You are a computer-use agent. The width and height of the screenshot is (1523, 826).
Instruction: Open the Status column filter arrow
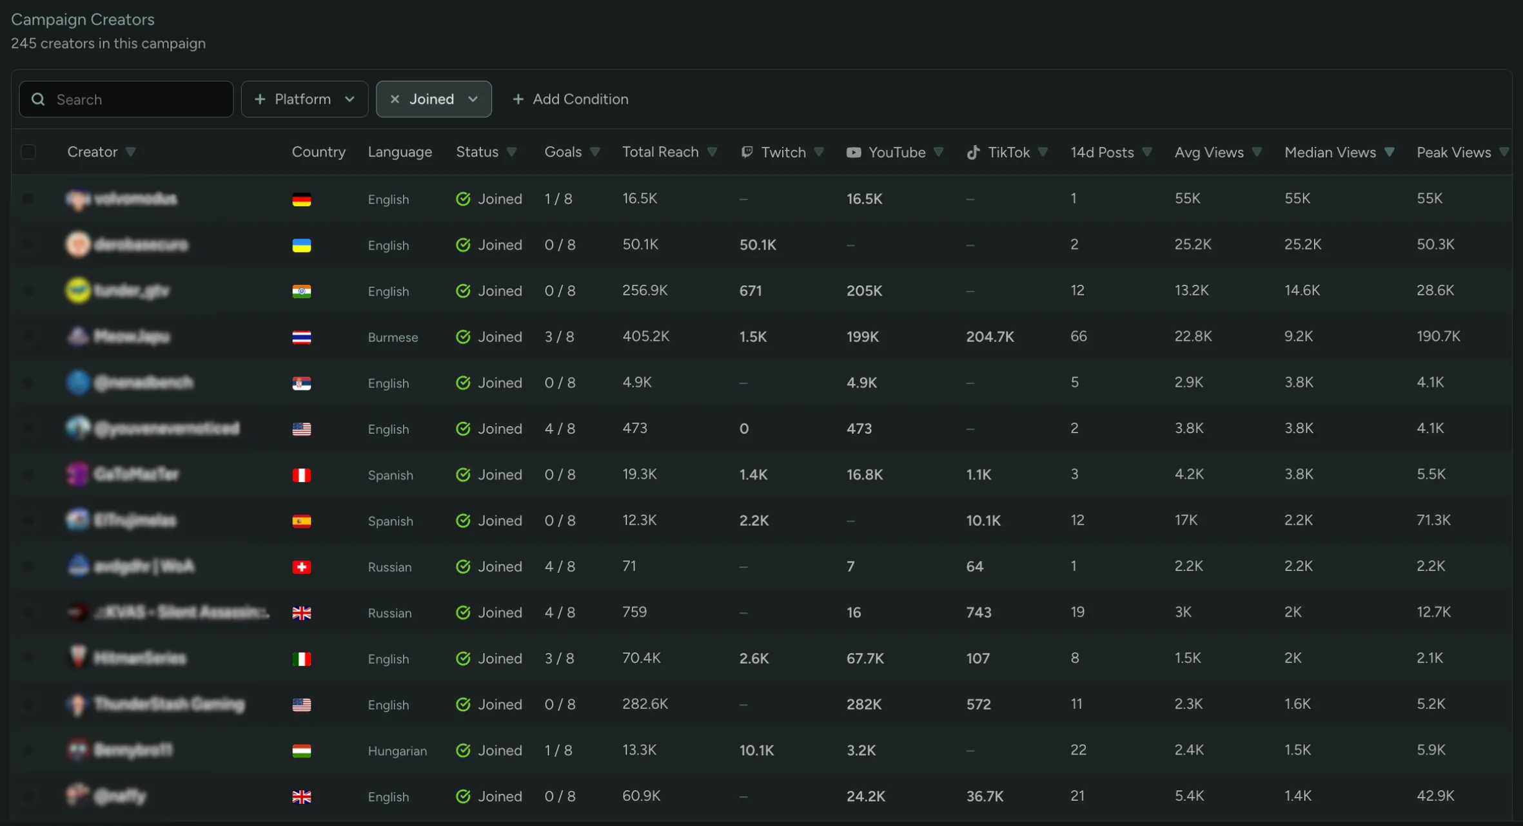(x=511, y=152)
